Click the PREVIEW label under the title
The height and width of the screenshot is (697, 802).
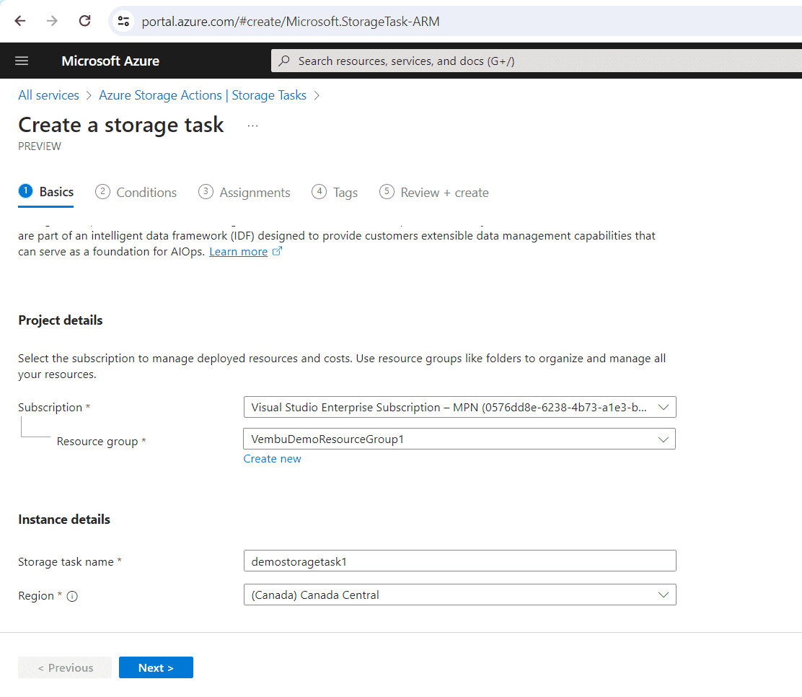(x=40, y=146)
